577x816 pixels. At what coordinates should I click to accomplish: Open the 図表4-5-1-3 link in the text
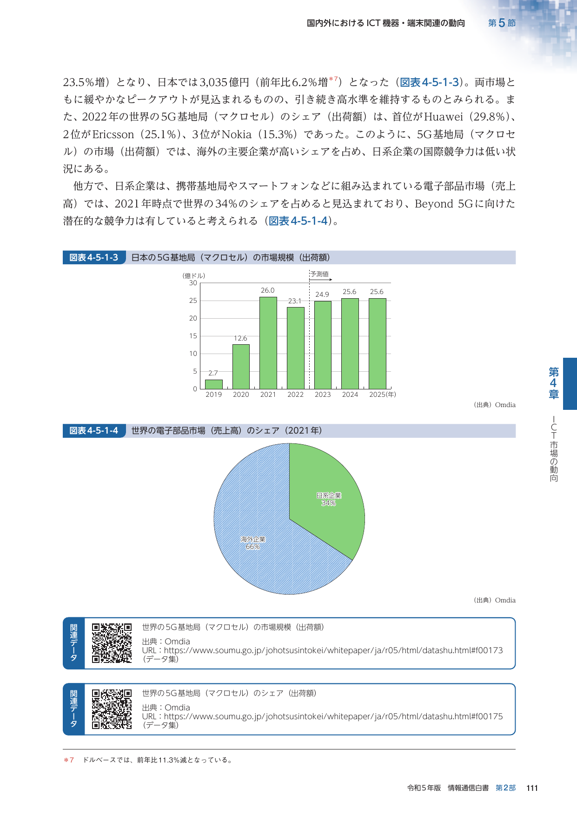430,82
